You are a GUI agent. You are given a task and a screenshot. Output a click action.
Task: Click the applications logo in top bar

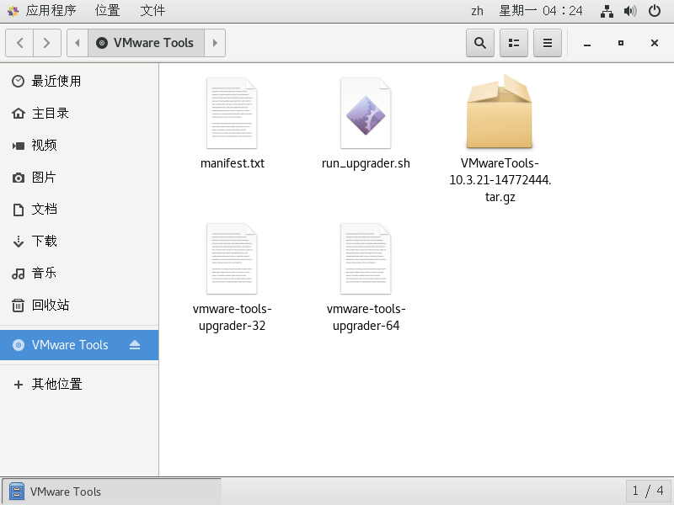(x=13, y=11)
